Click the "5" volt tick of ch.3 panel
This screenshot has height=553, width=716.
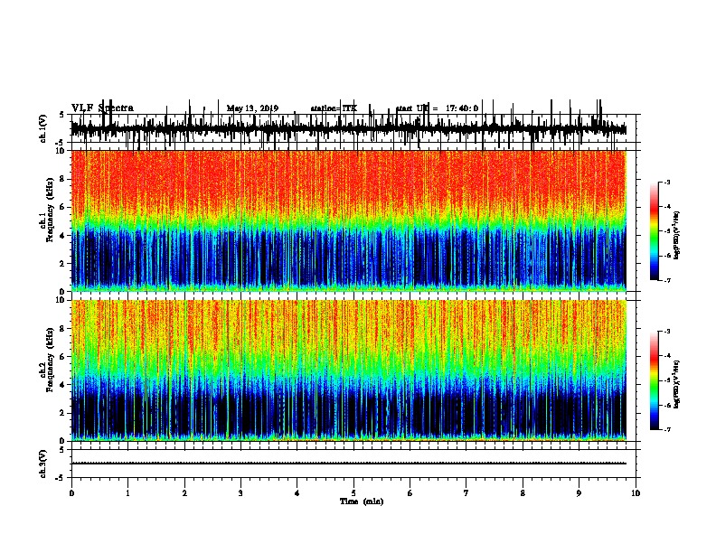61,450
